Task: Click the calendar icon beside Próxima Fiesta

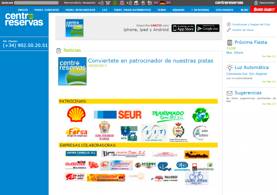Action: pyautogui.click(x=229, y=42)
